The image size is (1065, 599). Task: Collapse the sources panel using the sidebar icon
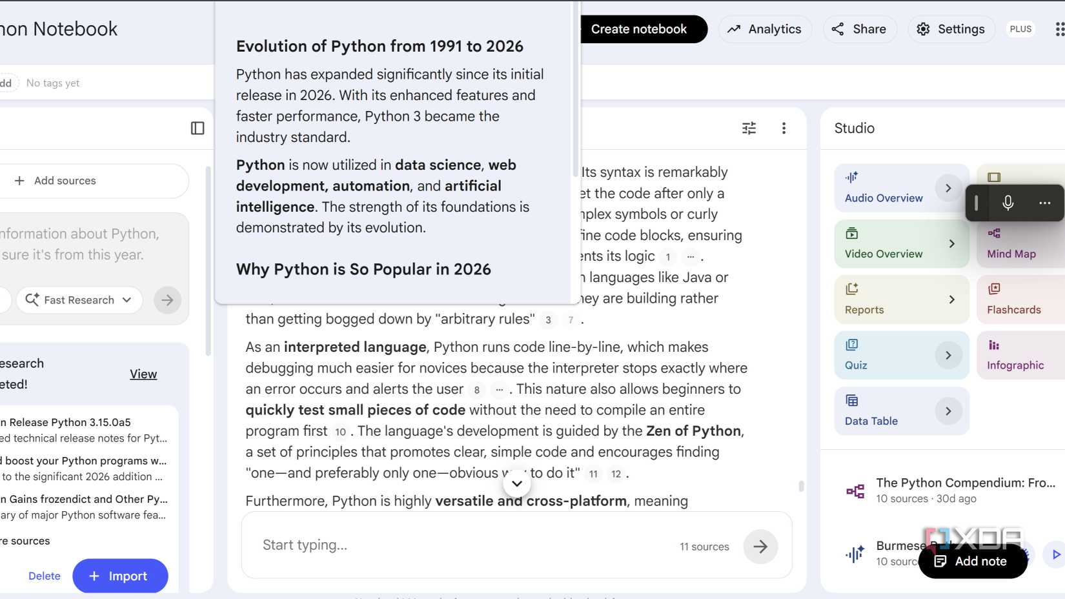click(198, 128)
